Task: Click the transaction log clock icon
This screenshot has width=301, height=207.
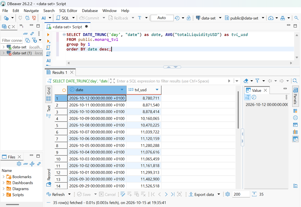Action: [177, 18]
